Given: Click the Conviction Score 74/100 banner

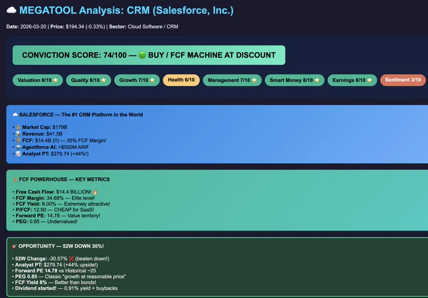Looking at the screenshot, I should click(149, 55).
